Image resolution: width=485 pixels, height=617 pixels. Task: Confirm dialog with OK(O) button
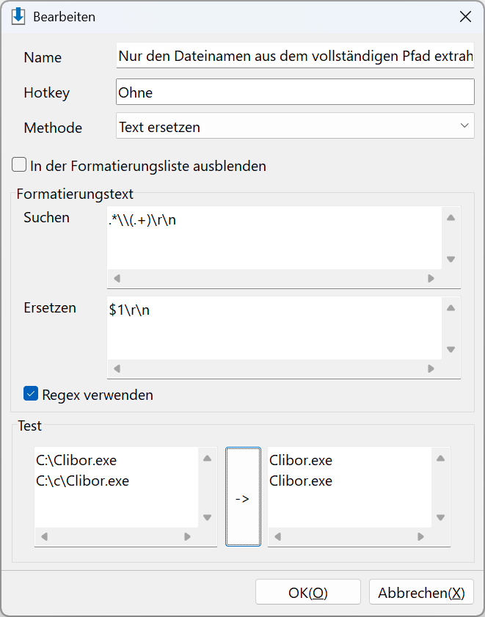tap(308, 592)
